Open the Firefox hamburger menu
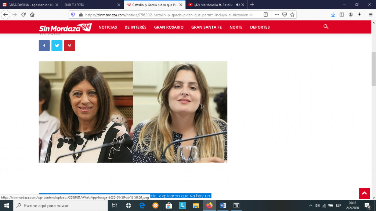 tap(370, 15)
